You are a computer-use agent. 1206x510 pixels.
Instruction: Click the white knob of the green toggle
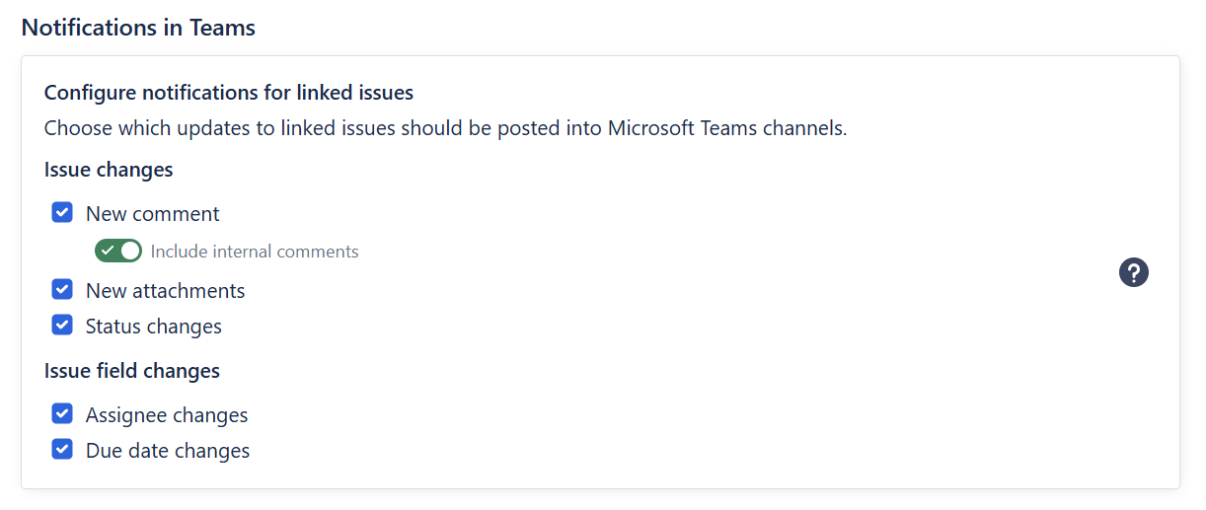click(x=130, y=251)
